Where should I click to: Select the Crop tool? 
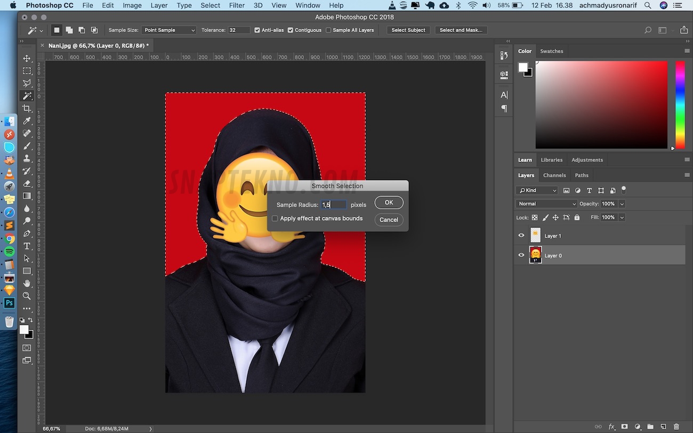[27, 109]
